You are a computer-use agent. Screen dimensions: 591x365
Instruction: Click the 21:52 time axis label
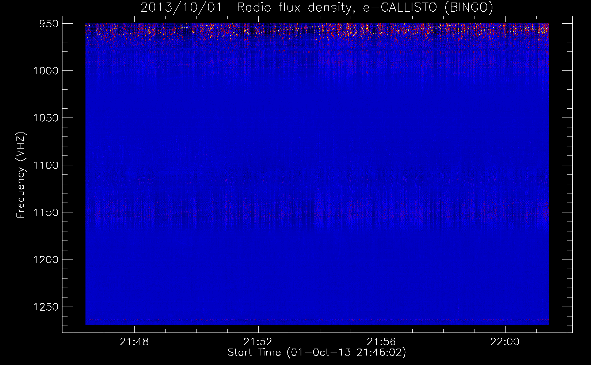258,342
